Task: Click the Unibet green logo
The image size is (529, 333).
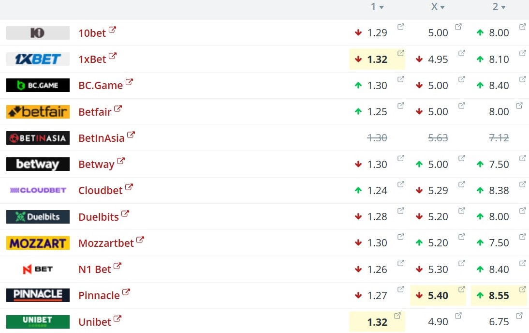Action: (38, 321)
